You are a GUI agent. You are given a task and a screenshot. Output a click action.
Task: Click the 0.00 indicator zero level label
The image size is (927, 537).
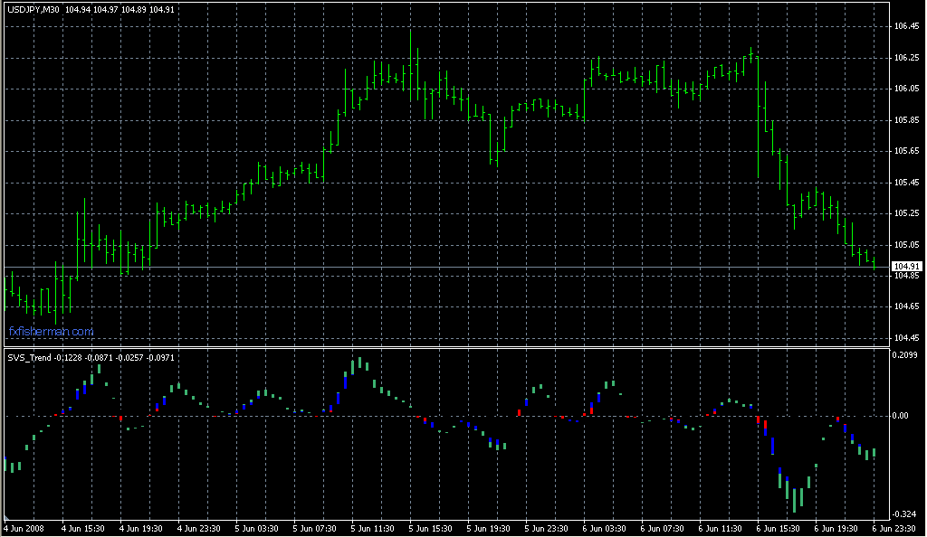tap(902, 416)
